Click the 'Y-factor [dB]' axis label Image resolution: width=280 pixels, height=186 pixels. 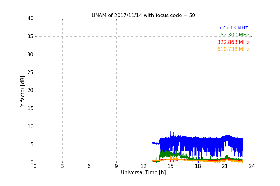(22, 91)
